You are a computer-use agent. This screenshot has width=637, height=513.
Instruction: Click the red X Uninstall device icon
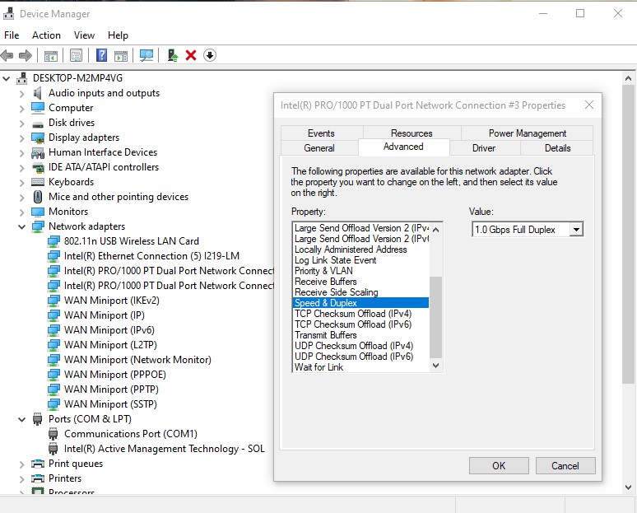[x=191, y=55]
